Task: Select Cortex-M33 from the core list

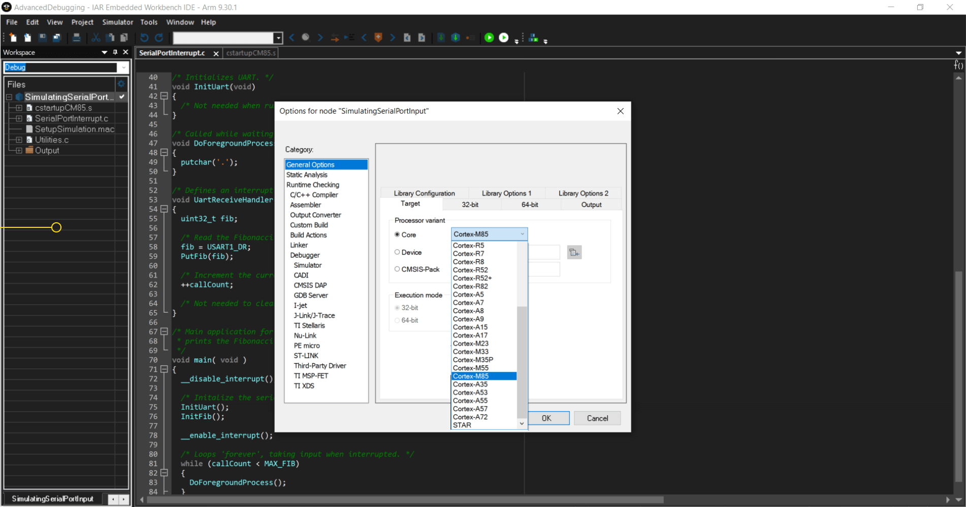Action: (x=471, y=352)
